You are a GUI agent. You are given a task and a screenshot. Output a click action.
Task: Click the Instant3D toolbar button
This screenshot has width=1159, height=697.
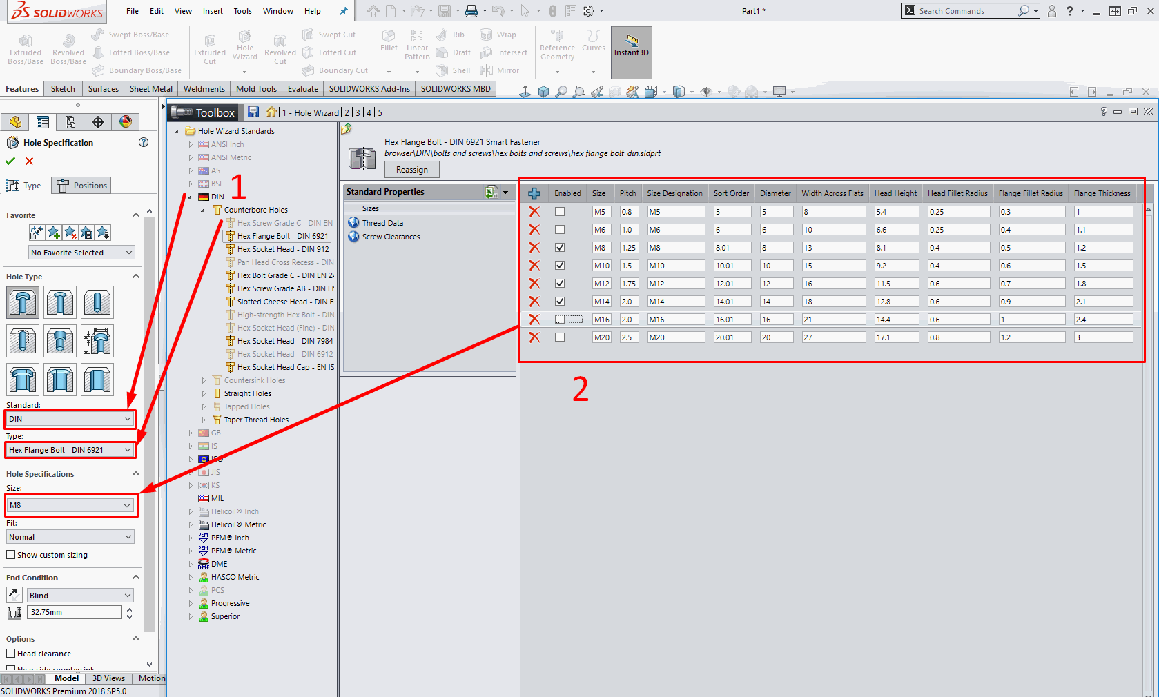631,46
